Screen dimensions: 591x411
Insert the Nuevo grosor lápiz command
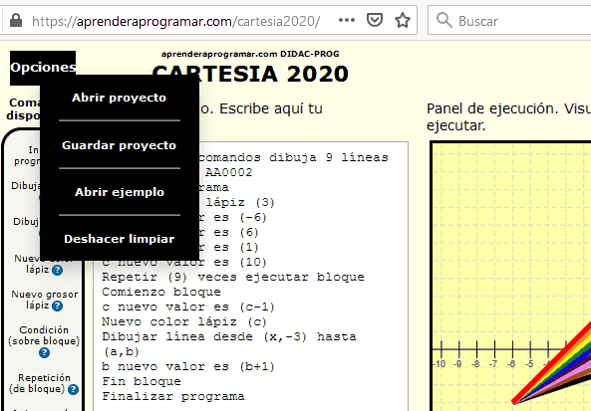point(44,300)
